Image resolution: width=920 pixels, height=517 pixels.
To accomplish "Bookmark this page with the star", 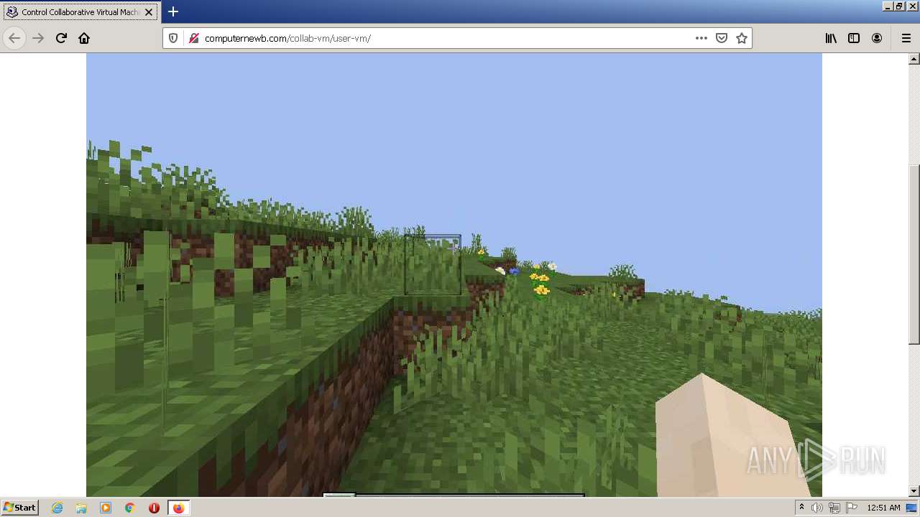I will pos(742,38).
